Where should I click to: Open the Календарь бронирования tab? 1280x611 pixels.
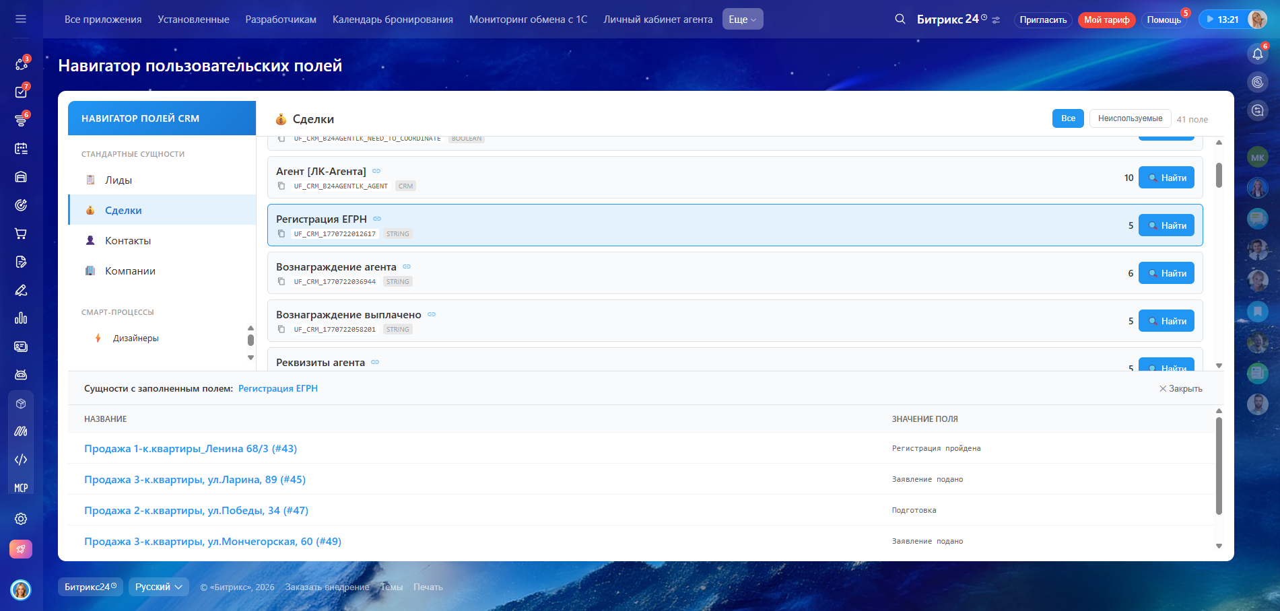(393, 20)
